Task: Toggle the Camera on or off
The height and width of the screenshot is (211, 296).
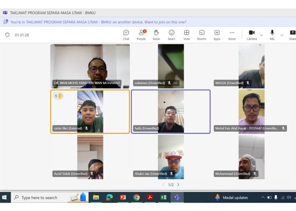Action: tap(252, 35)
